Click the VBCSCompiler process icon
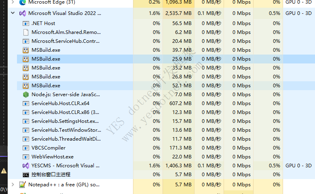This screenshot has height=194, width=315. click(26, 148)
